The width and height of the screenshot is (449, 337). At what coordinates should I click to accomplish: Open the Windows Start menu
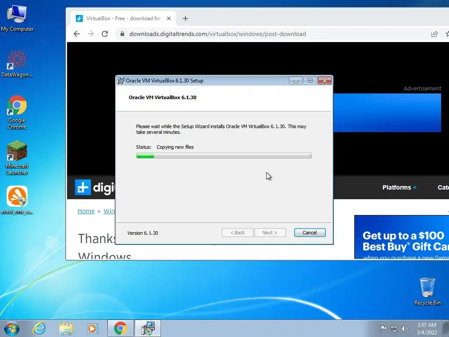(x=12, y=328)
